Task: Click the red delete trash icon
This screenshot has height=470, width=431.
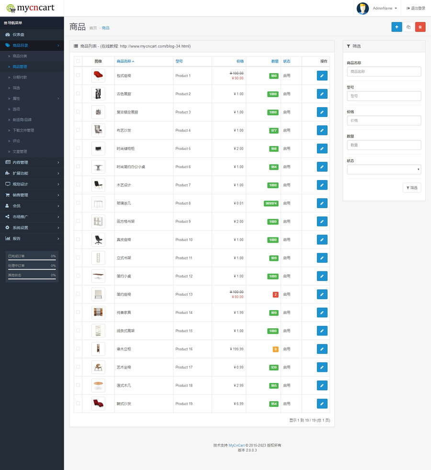Action: pyautogui.click(x=420, y=27)
